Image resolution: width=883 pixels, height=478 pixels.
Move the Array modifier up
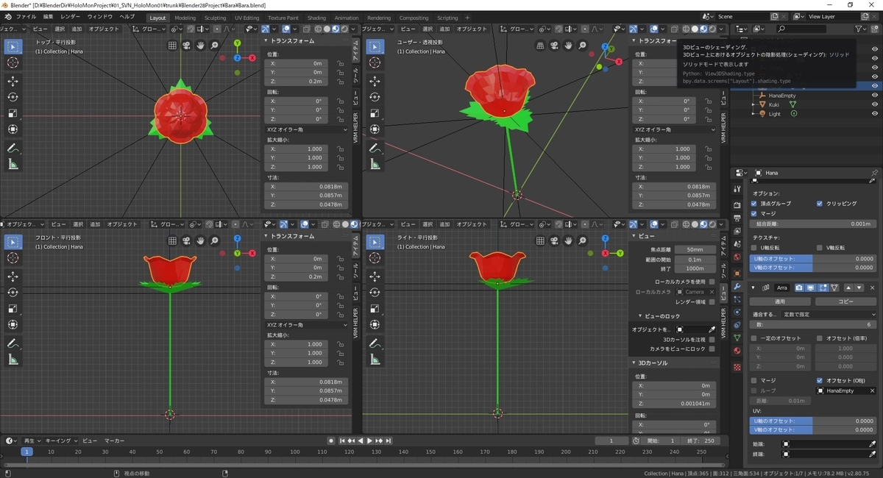[x=848, y=288]
